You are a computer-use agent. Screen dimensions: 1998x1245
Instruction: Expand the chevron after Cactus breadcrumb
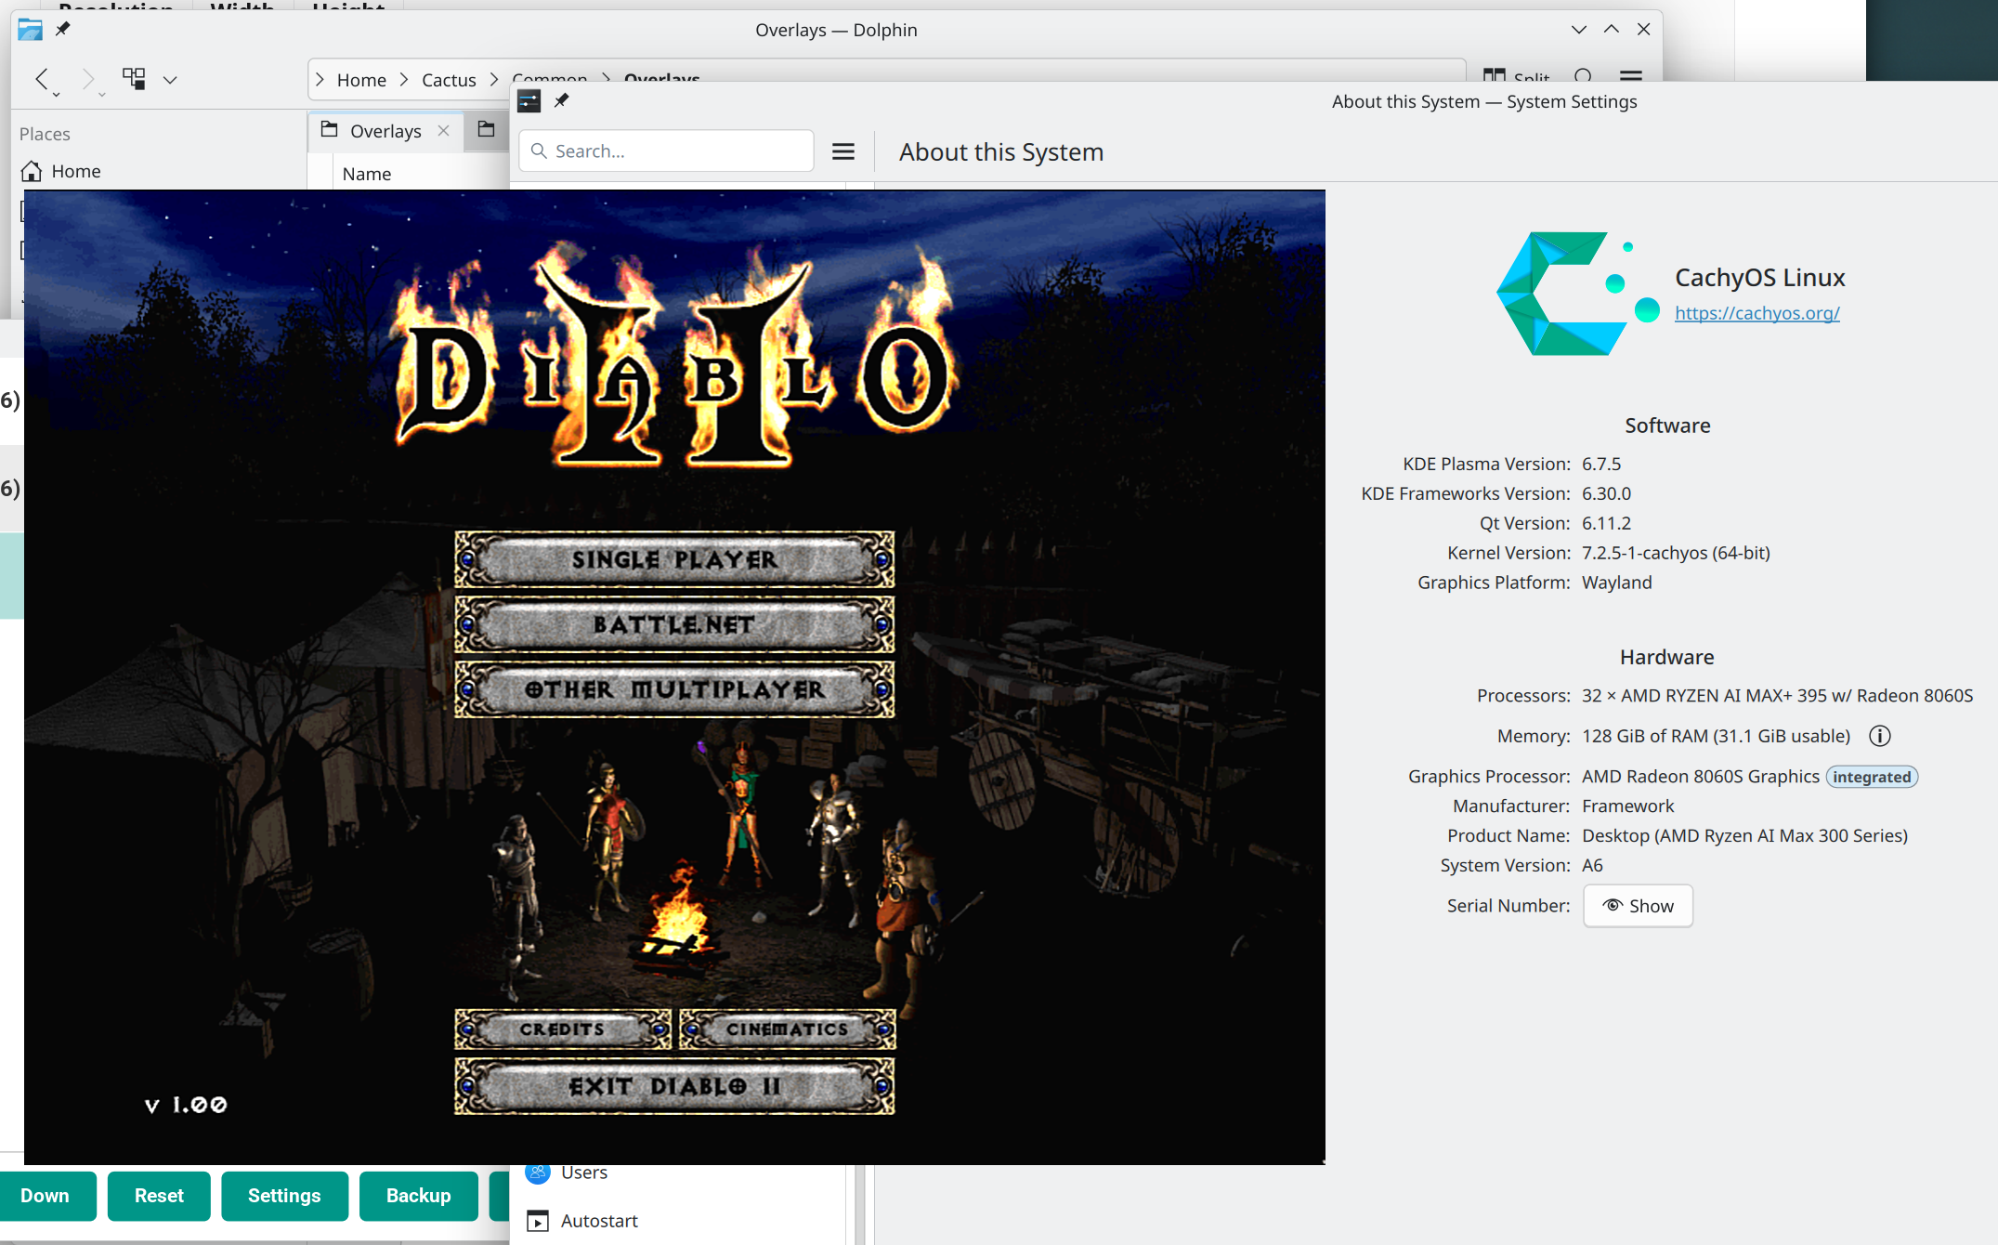494,80
